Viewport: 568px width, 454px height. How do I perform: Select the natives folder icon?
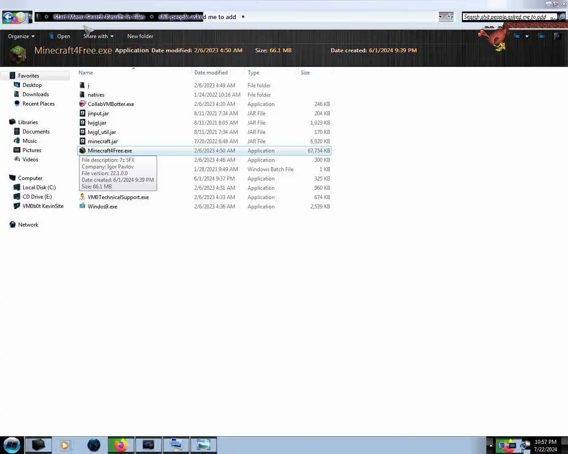(x=82, y=95)
